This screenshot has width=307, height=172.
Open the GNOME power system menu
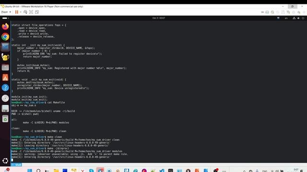(x=303, y=18)
